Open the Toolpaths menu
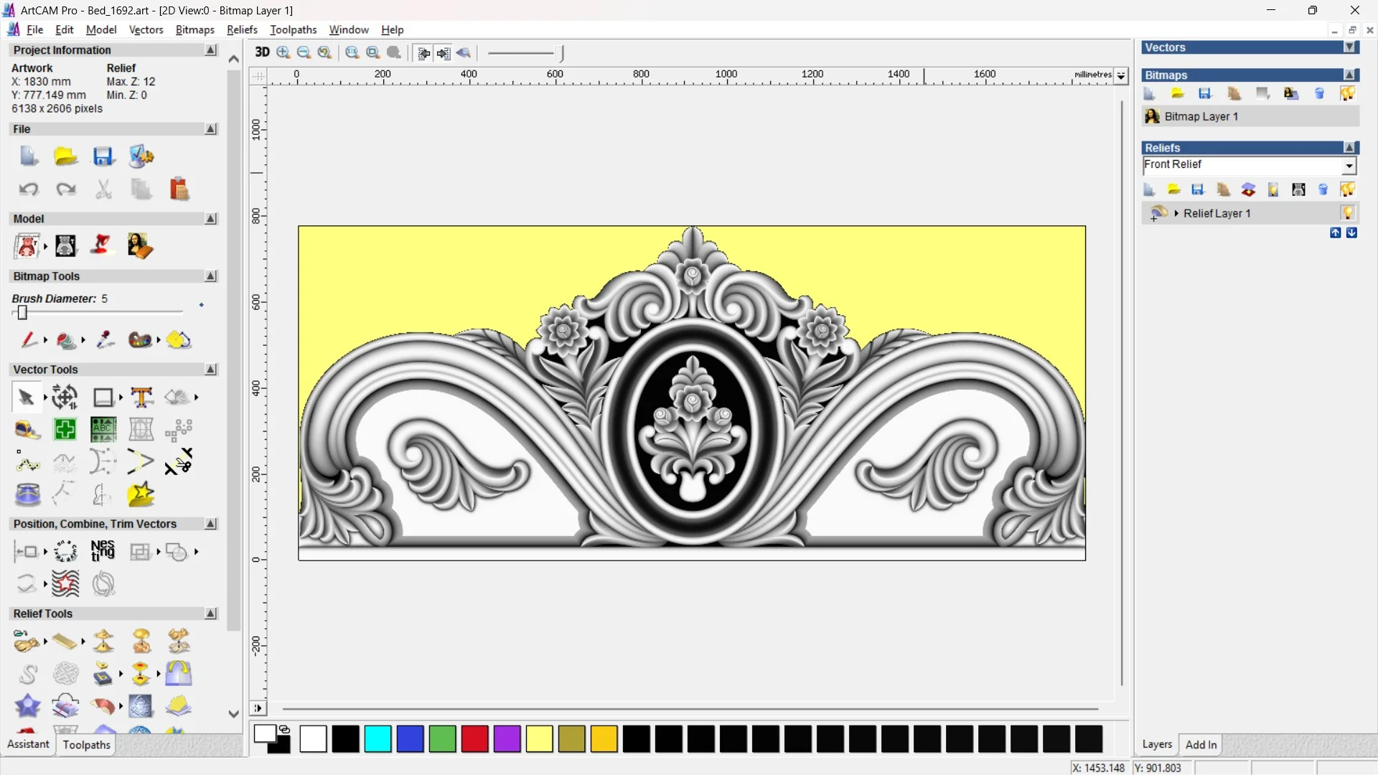The height and width of the screenshot is (775, 1378). coord(293,29)
